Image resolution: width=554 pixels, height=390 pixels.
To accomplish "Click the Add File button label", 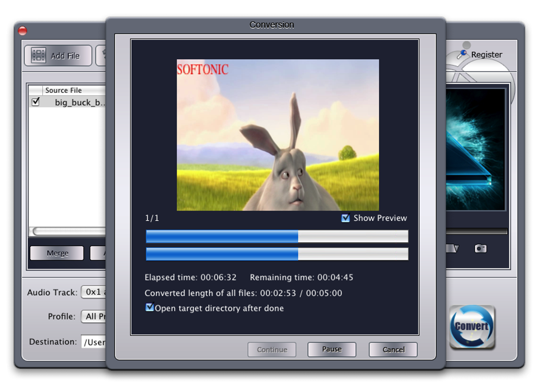I will point(65,56).
